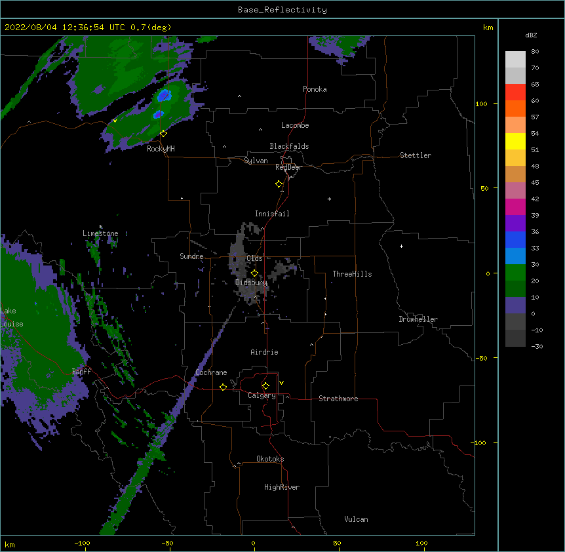The height and width of the screenshot is (552, 565).
Task: Click the yellow V marker near Calgary
Action: coord(281,383)
